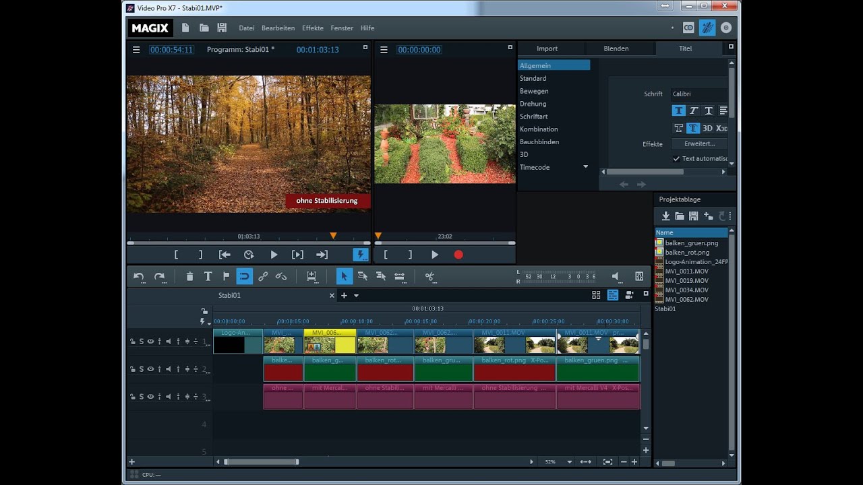The image size is (863, 485).
Task: Click the scissors cut tool
Action: coord(429,276)
